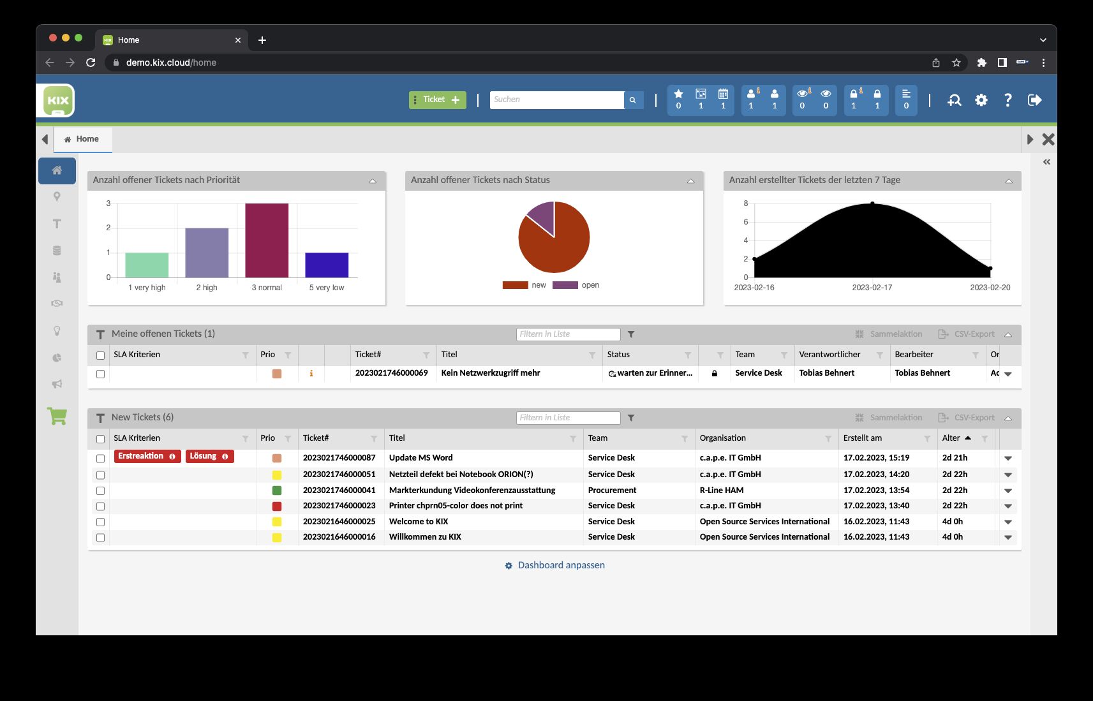Open the logout icon in the top right
Screen dimensions: 1093x701
1035,100
